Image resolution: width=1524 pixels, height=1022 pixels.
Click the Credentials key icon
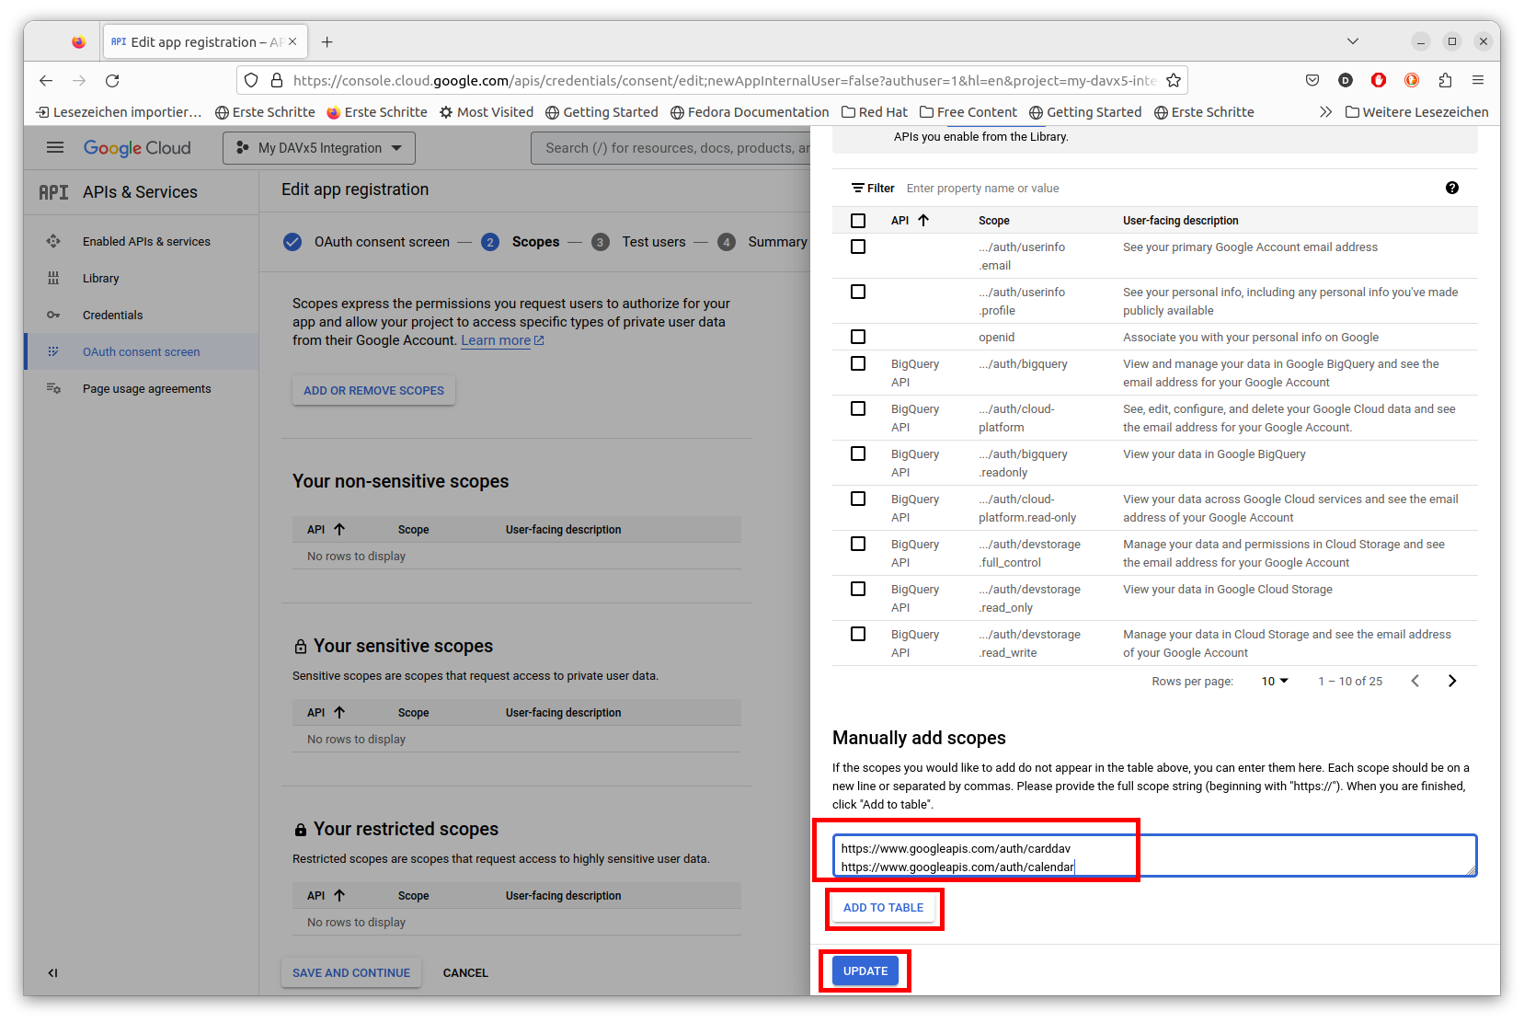(53, 315)
